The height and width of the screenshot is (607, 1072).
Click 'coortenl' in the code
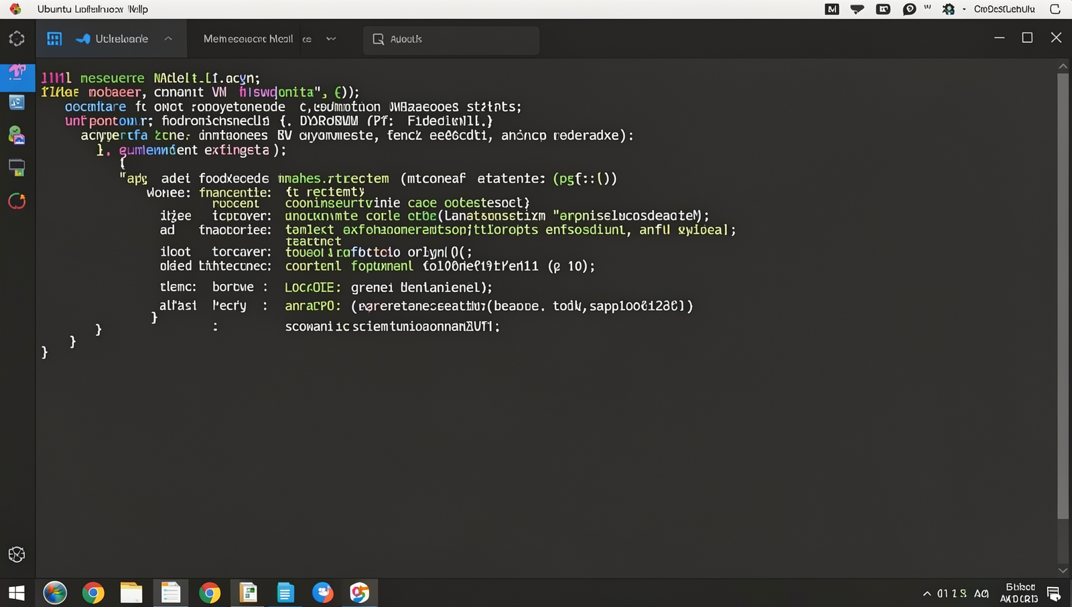coord(313,266)
